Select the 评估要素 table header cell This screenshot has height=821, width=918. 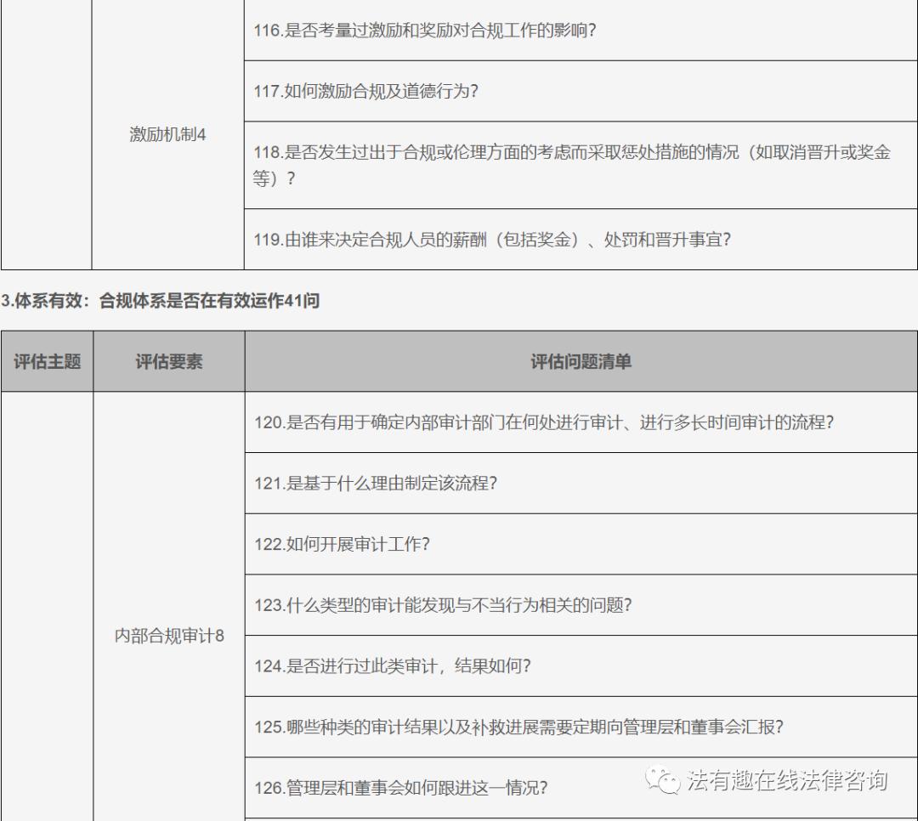coord(169,361)
